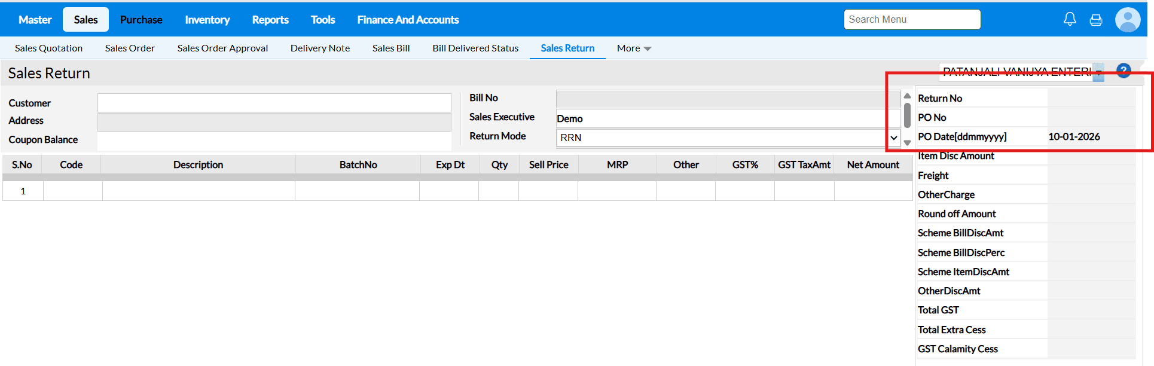Click the scroll up arrow beside Bill No
The height and width of the screenshot is (366, 1154).
click(x=907, y=96)
